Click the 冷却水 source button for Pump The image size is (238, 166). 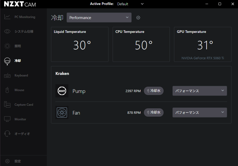(154, 91)
